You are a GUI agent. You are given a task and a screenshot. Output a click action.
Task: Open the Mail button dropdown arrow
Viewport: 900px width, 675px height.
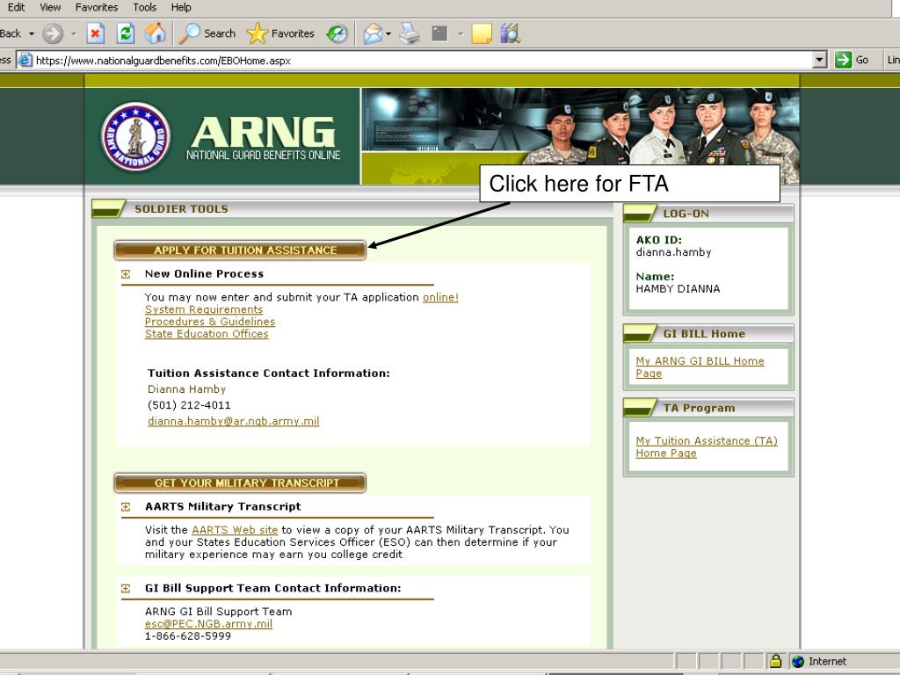(x=388, y=34)
